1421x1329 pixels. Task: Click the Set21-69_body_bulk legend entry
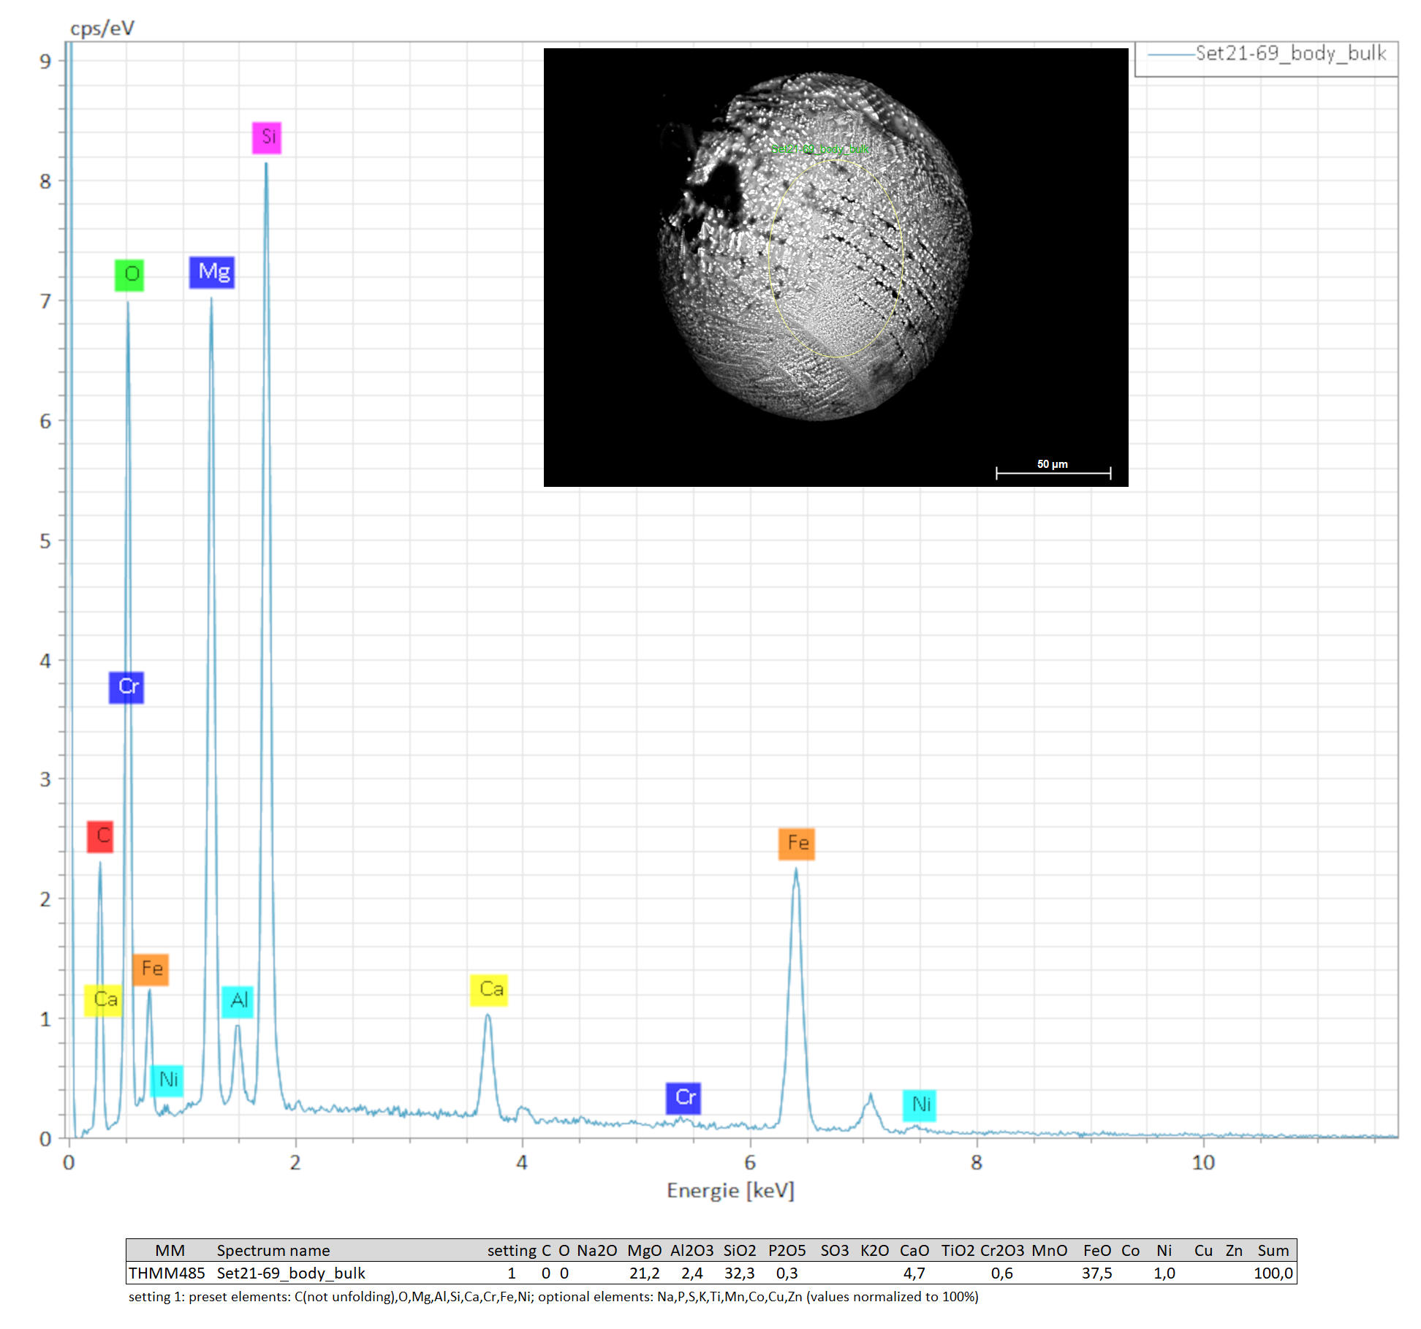(x=1289, y=54)
